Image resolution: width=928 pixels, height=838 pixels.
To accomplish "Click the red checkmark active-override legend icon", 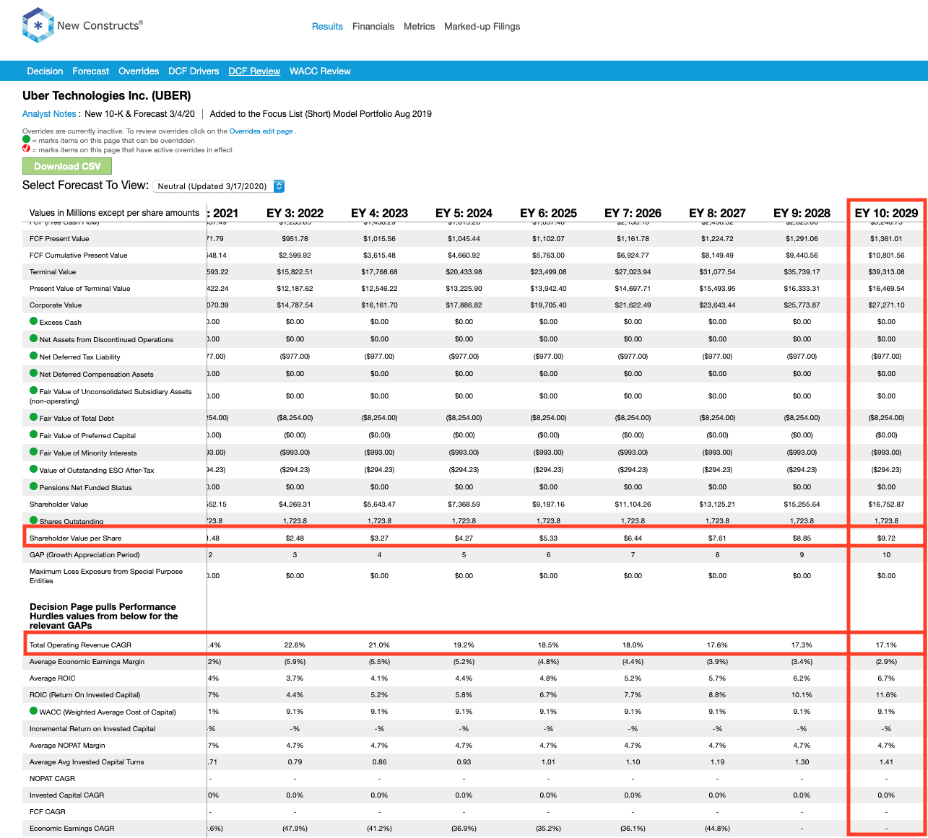I will point(26,149).
